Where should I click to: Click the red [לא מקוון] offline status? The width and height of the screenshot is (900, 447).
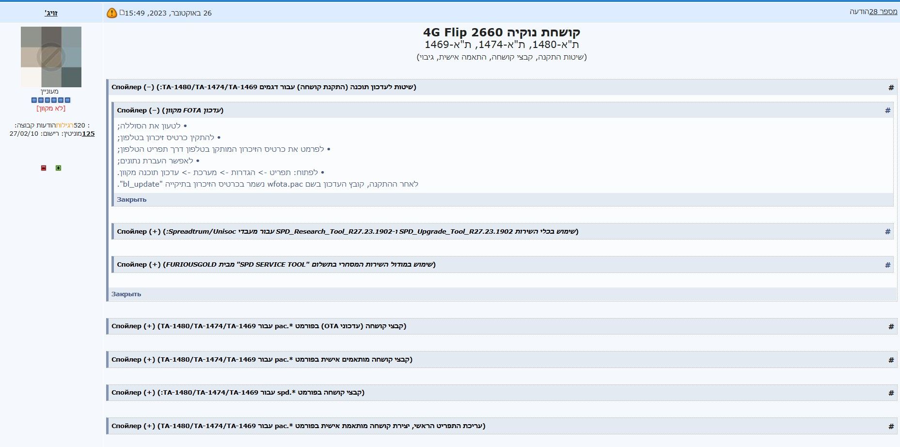tap(51, 109)
